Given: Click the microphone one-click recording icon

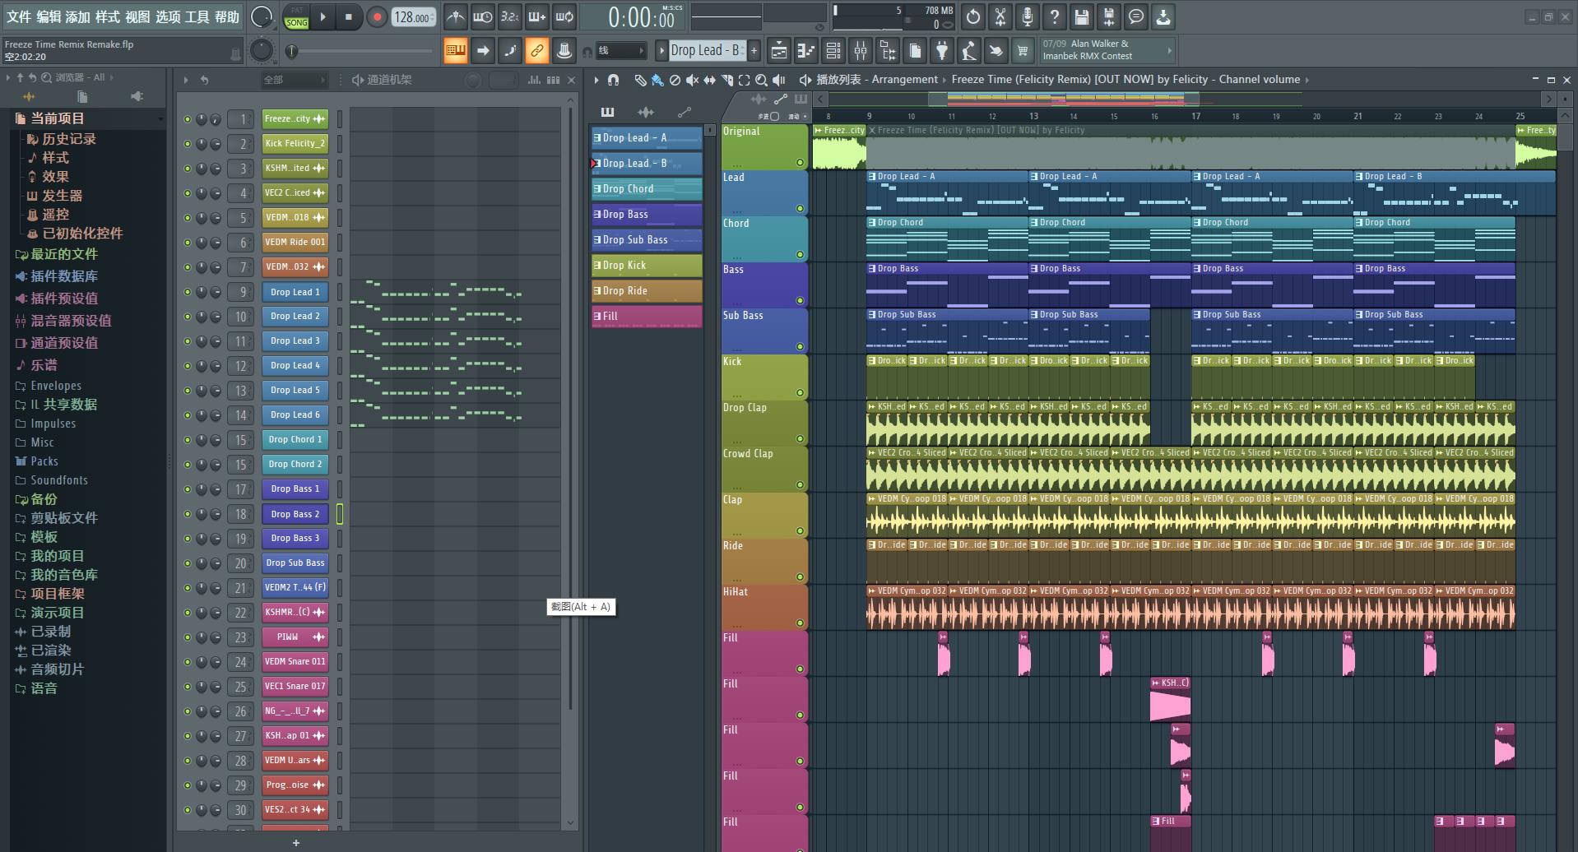Looking at the screenshot, I should tap(1028, 16).
